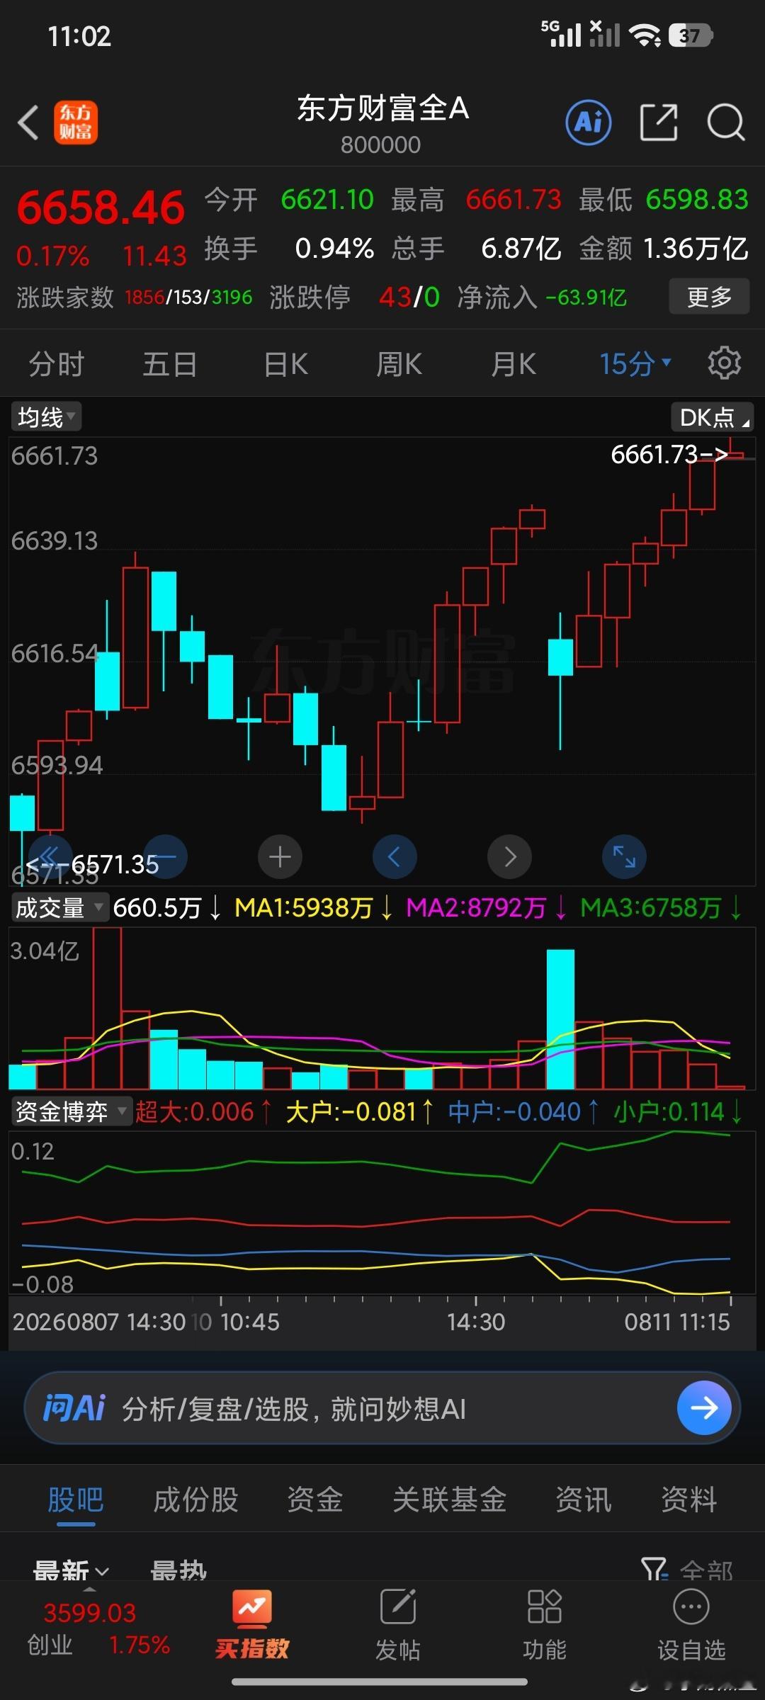Tap the 发帖 compose icon
Image resolution: width=765 pixels, height=1700 pixels.
[398, 1606]
